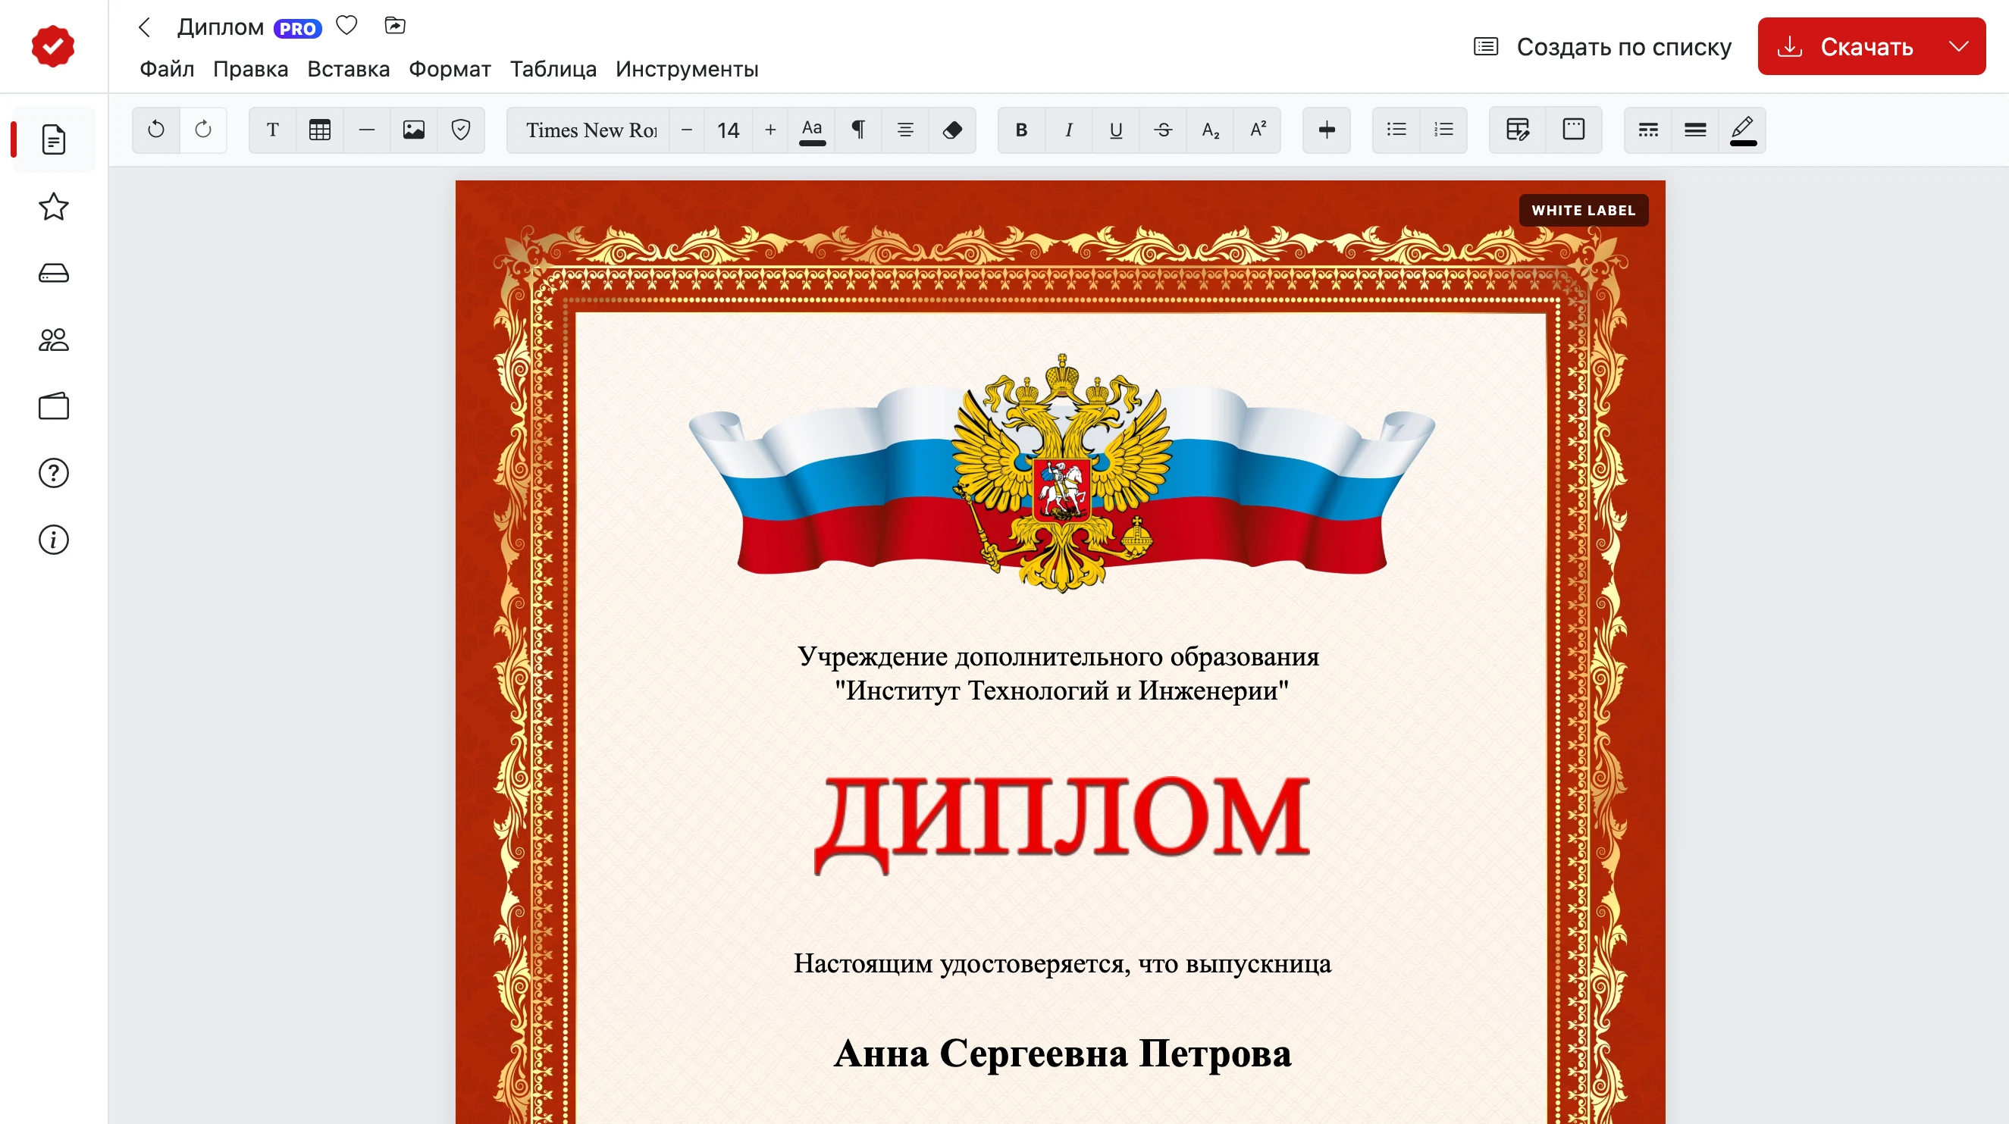Expand the Скачать dropdown arrow
The width and height of the screenshot is (2009, 1124).
(1959, 47)
